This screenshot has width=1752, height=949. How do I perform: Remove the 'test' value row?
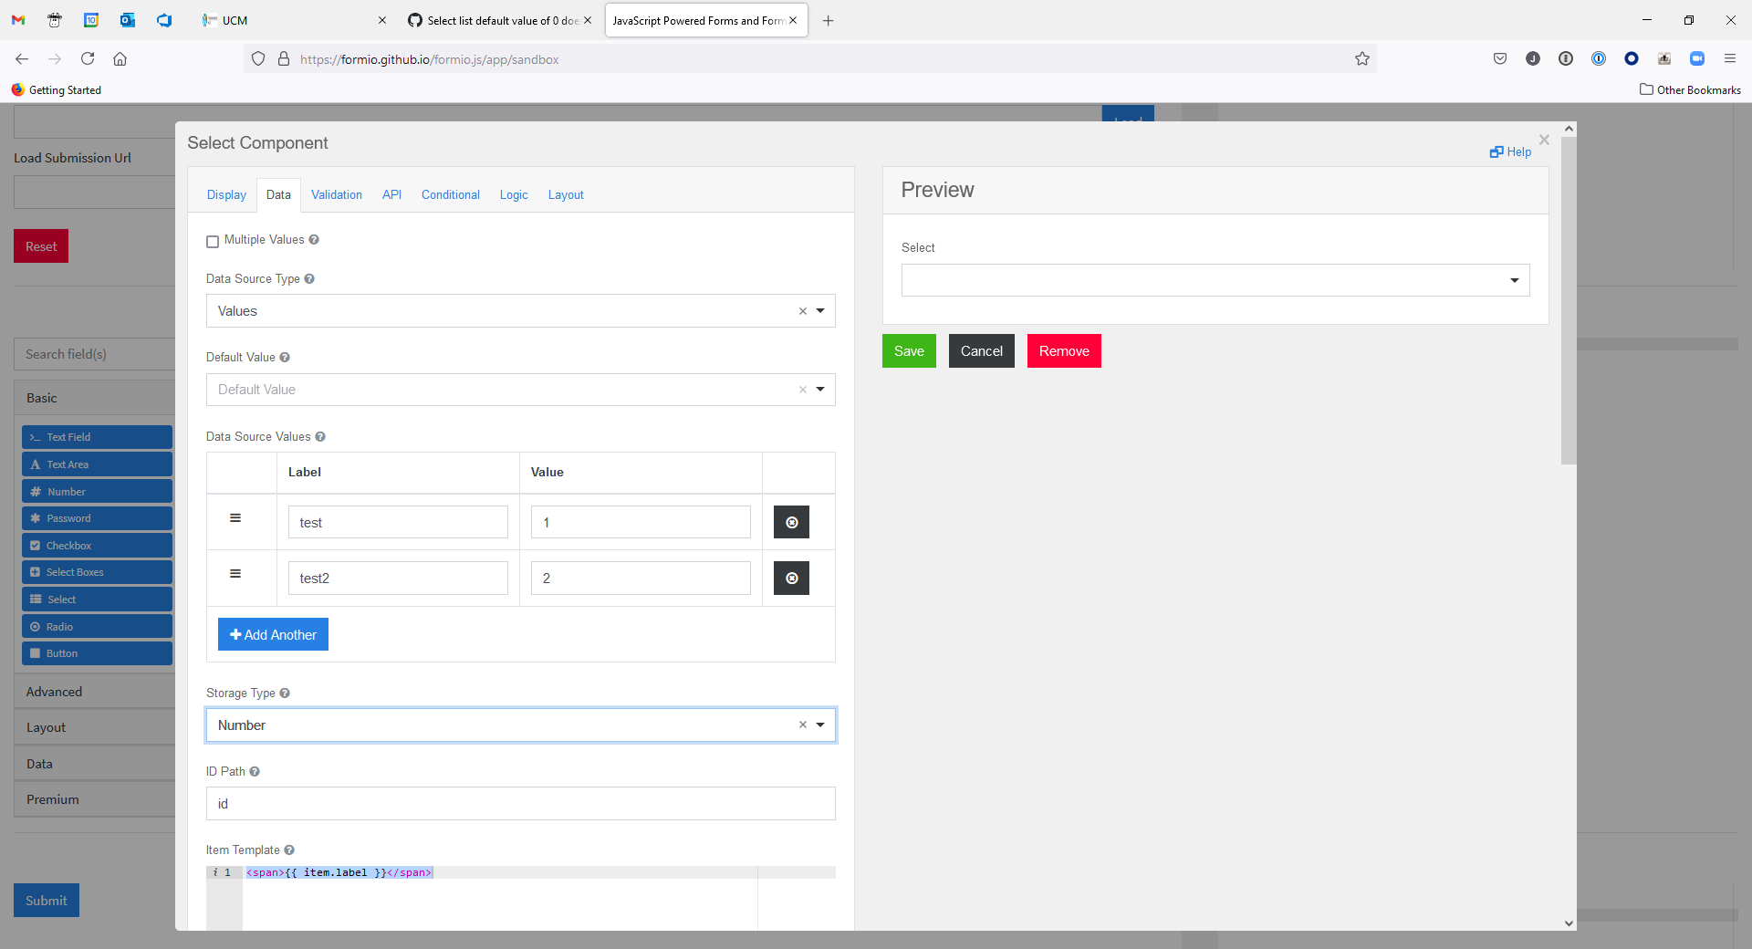click(791, 523)
